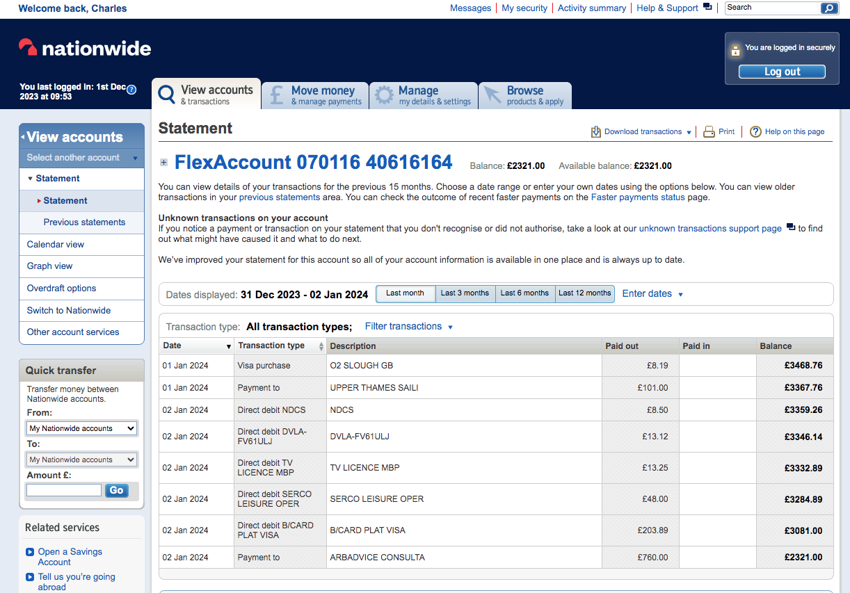Open the Help & Support link
Screen dimensions: 850x593
coord(667,8)
